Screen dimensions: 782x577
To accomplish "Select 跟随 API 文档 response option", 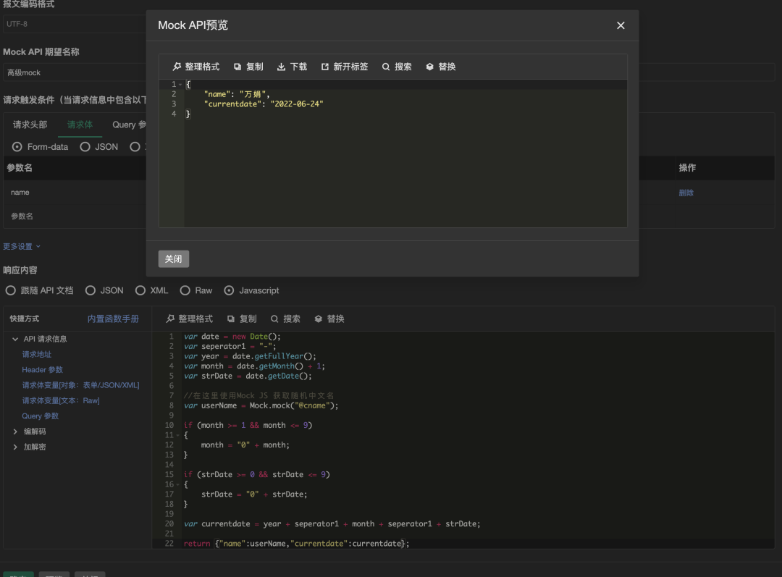I will 39,290.
